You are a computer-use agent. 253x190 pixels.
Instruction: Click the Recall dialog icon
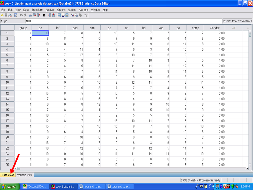coord(16,15)
